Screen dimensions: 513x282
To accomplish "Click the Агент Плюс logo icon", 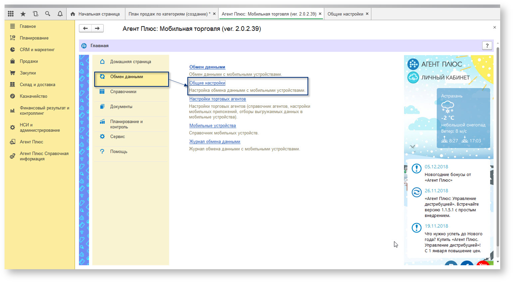I will pos(413,64).
